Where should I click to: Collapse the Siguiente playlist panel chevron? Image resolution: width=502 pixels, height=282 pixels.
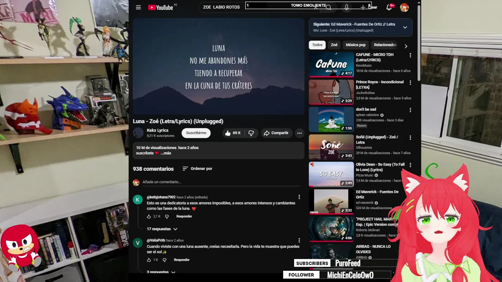tap(405, 27)
